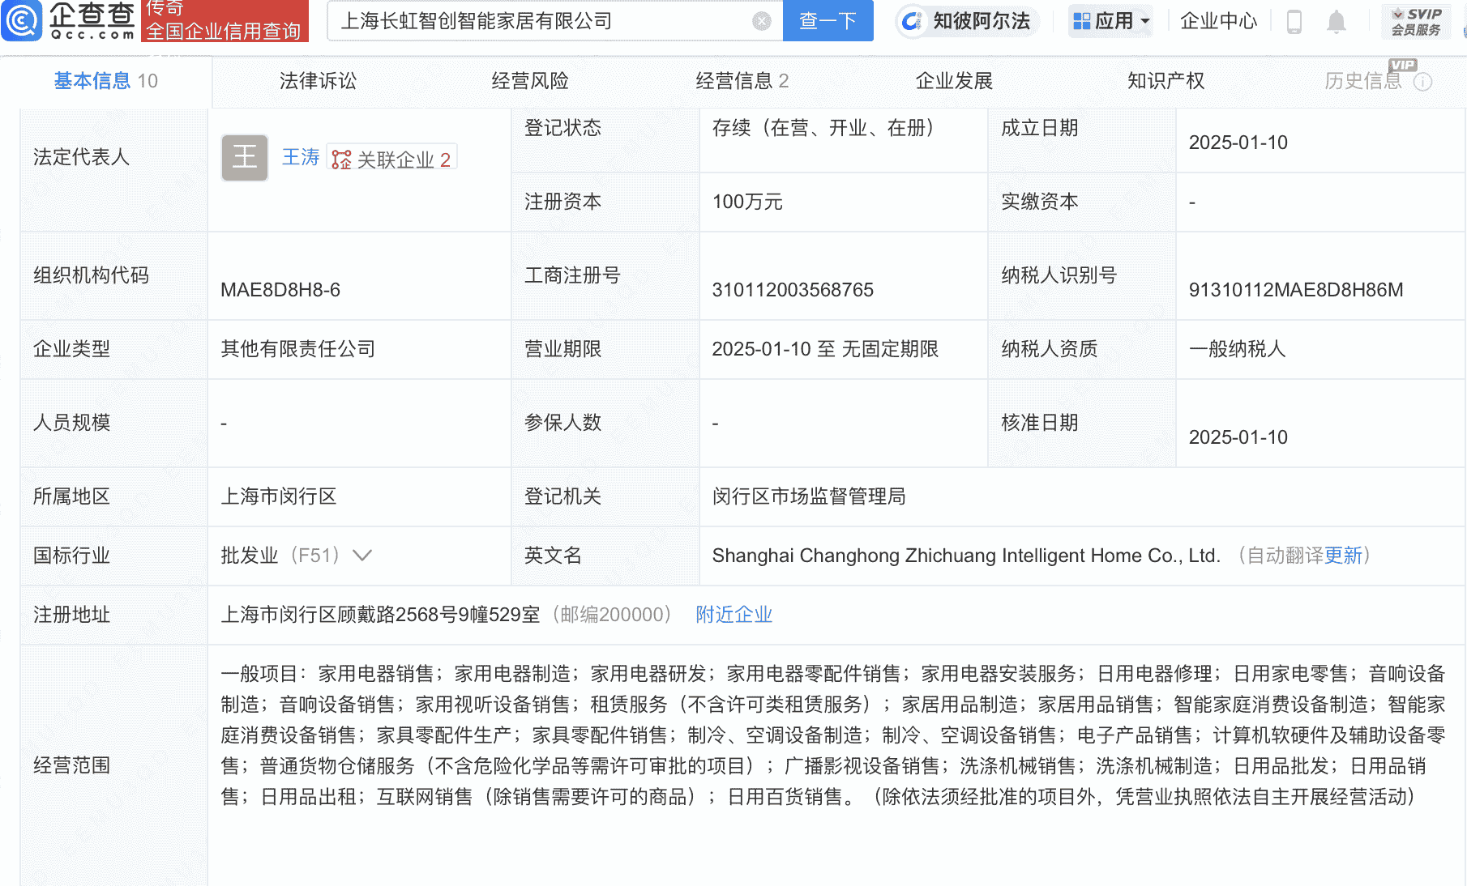Click the history info help icon
This screenshot has height=886, width=1467.
(1422, 82)
